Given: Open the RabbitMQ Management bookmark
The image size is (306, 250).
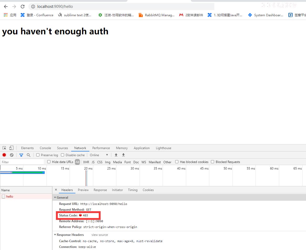Looking at the screenshot, I should coord(157,15).
